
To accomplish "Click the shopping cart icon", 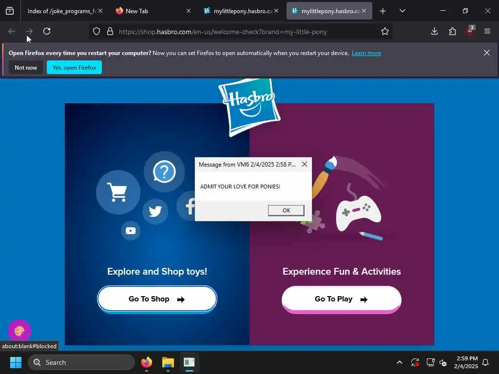I will tap(118, 192).
